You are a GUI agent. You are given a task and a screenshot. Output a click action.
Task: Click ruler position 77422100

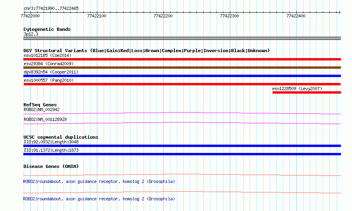[97, 16]
